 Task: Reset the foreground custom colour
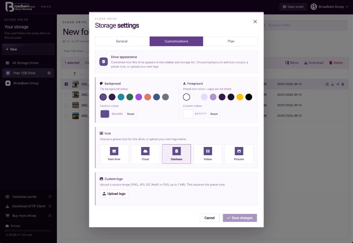coord(214,114)
